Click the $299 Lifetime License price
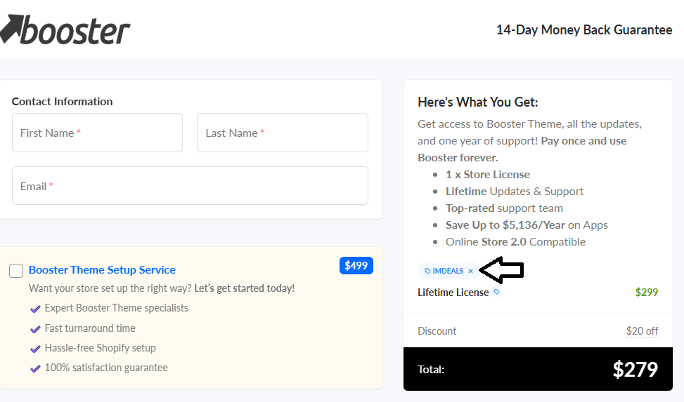Viewport: 684px width, 402px height. click(x=647, y=293)
